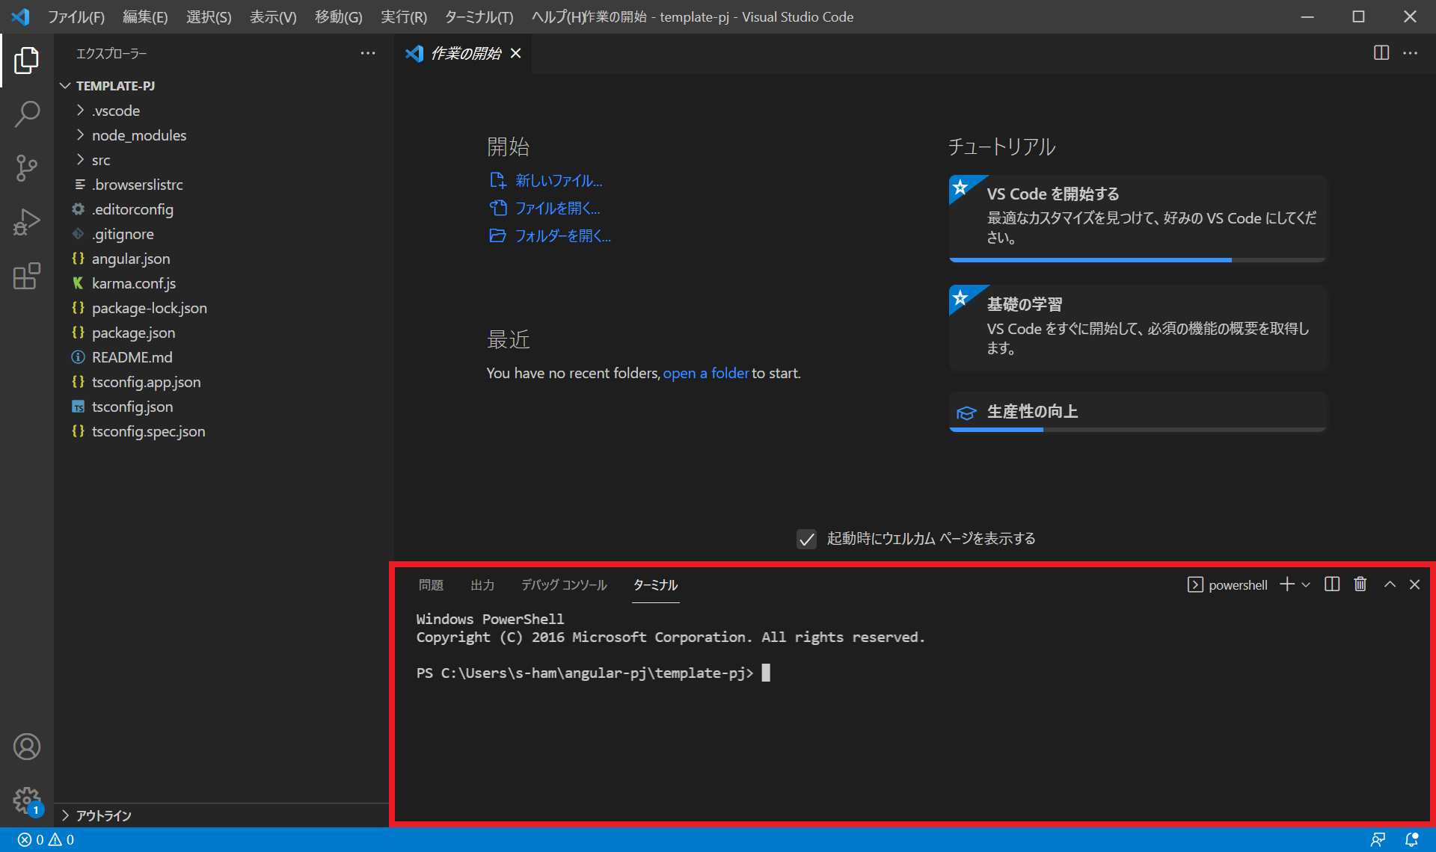
Task: Split the terminal panel
Action: click(1332, 584)
